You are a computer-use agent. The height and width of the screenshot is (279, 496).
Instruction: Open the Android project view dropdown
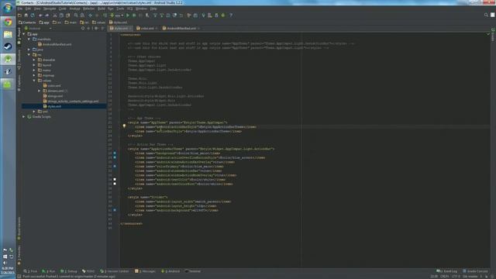click(x=37, y=29)
